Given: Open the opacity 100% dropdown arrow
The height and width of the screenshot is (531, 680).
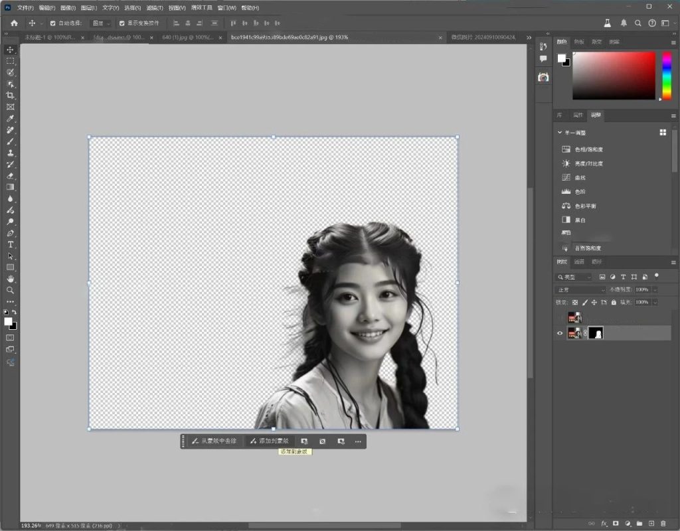Looking at the screenshot, I should tap(655, 289).
